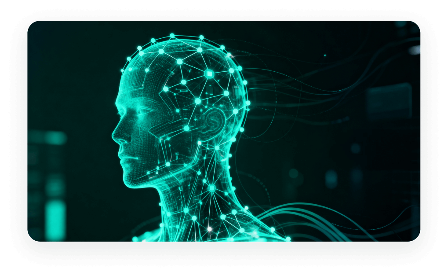Click the topmost node on the head

click(x=172, y=36)
